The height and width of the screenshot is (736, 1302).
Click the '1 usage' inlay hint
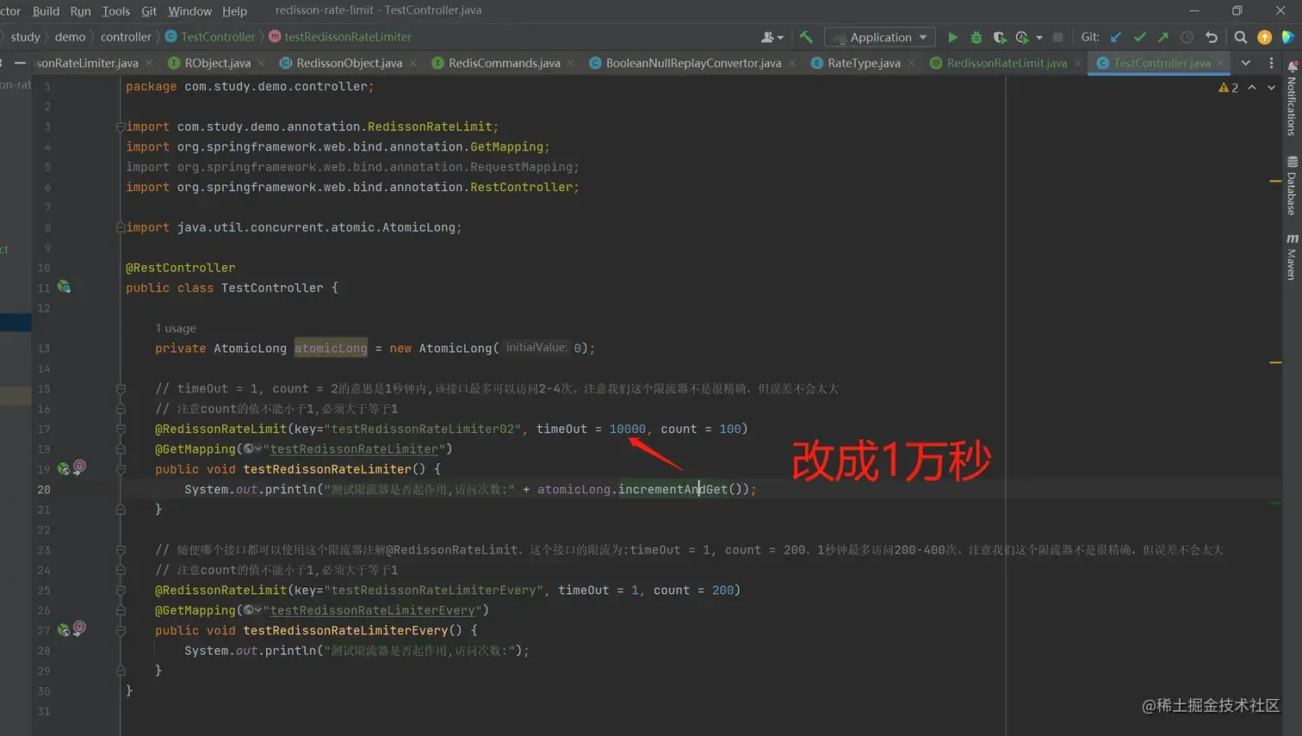click(176, 328)
